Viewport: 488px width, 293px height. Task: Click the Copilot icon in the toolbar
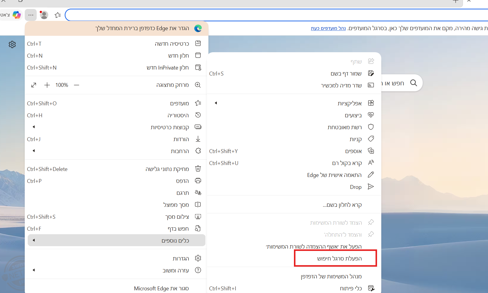pyautogui.click(x=17, y=15)
